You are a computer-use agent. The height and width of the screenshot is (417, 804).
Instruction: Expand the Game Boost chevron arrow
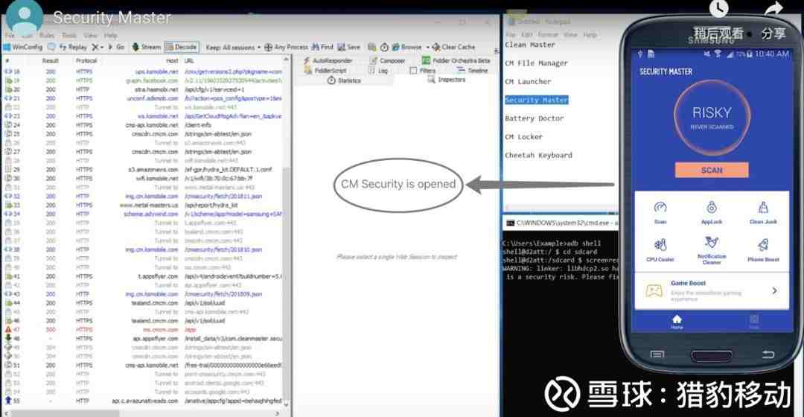[774, 291]
